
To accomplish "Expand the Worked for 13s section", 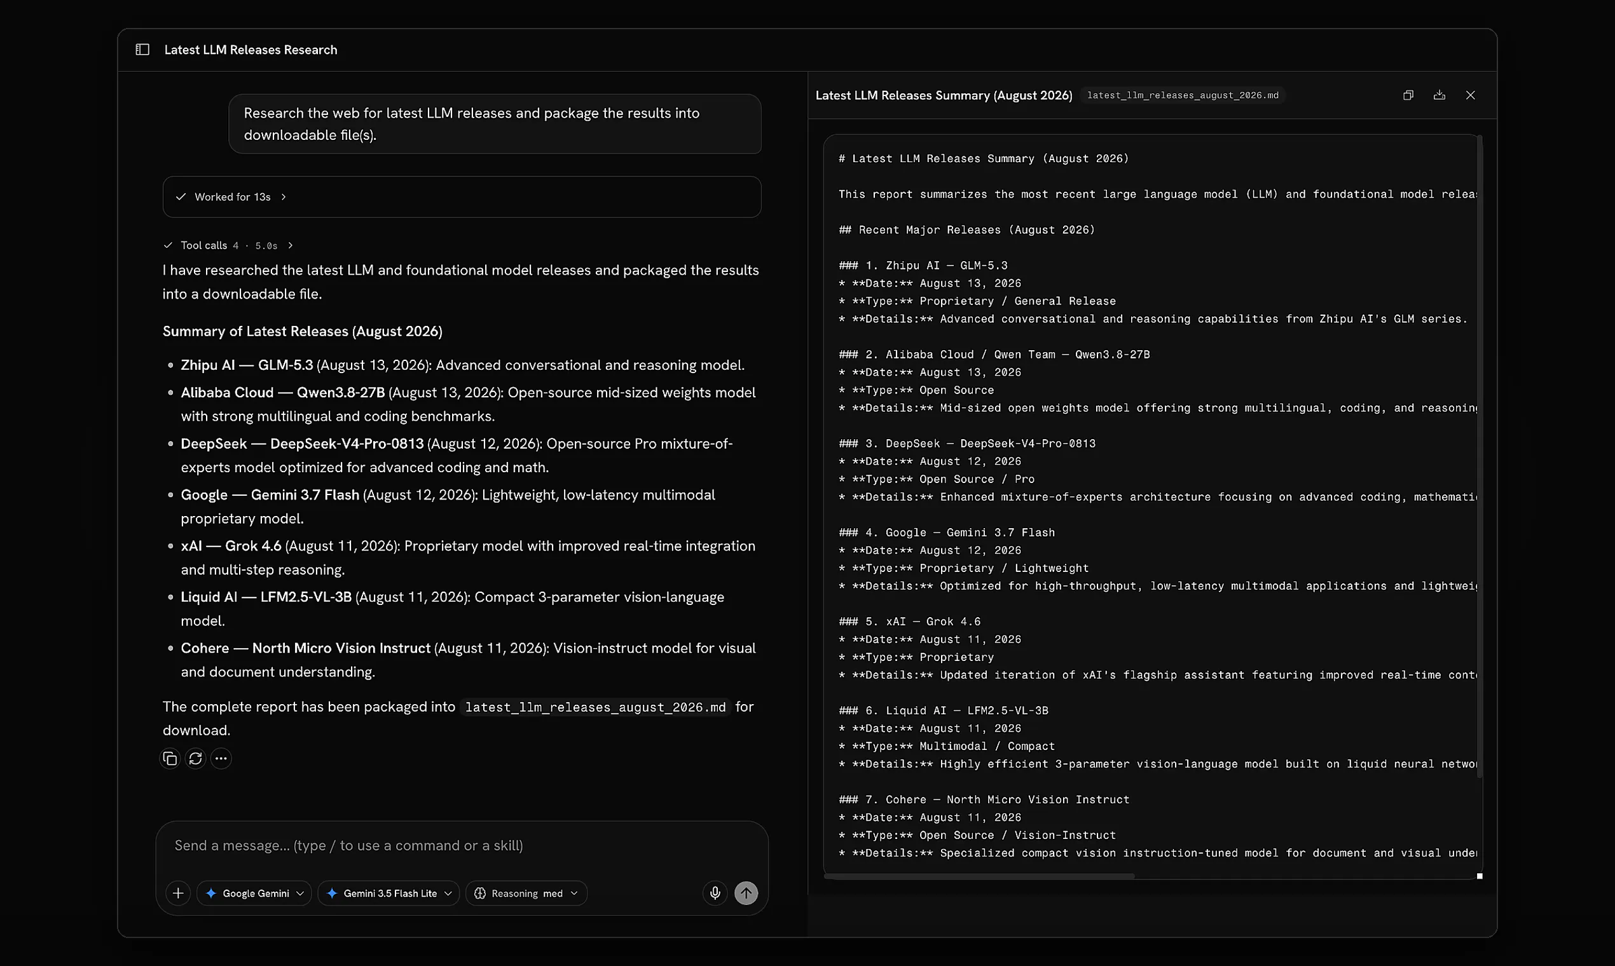I will tap(462, 196).
